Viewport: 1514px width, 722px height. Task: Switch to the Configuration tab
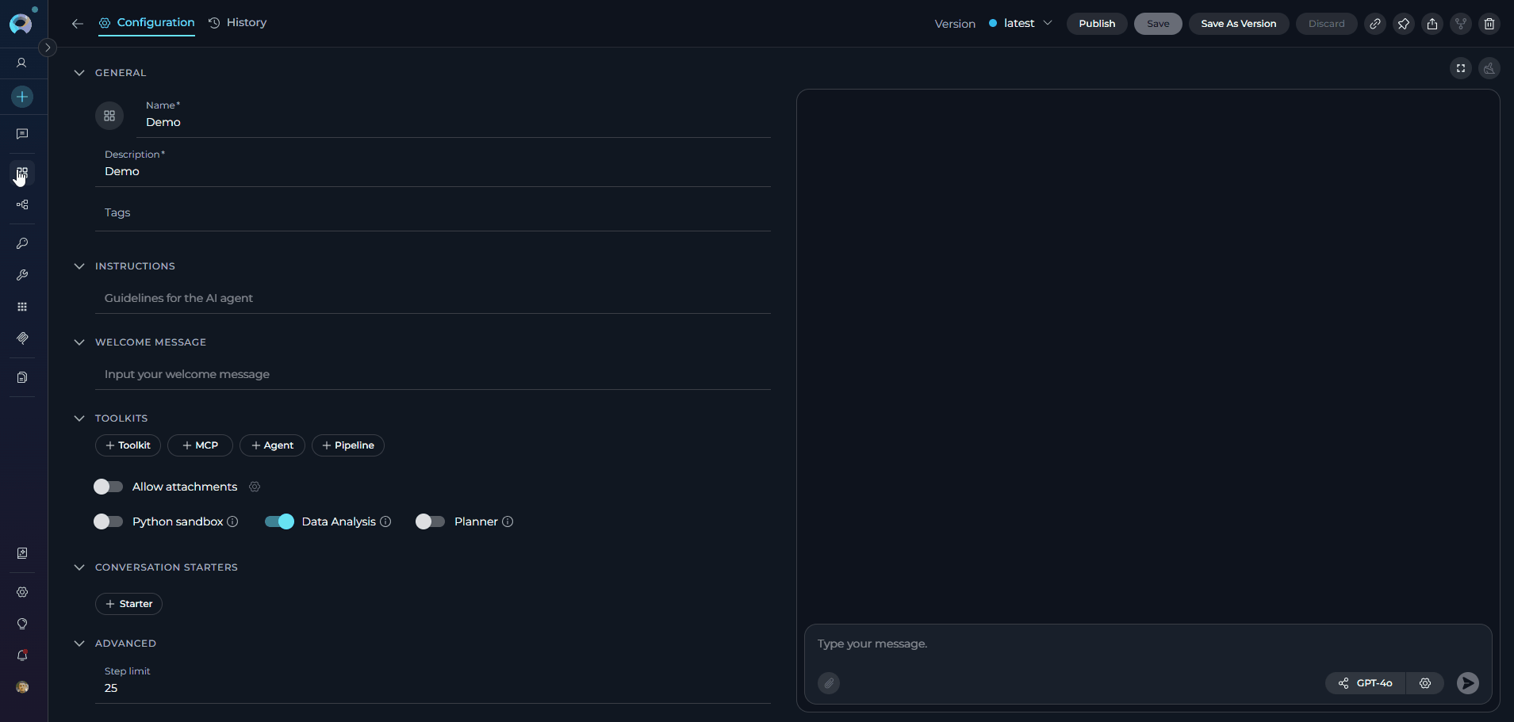[x=147, y=23]
